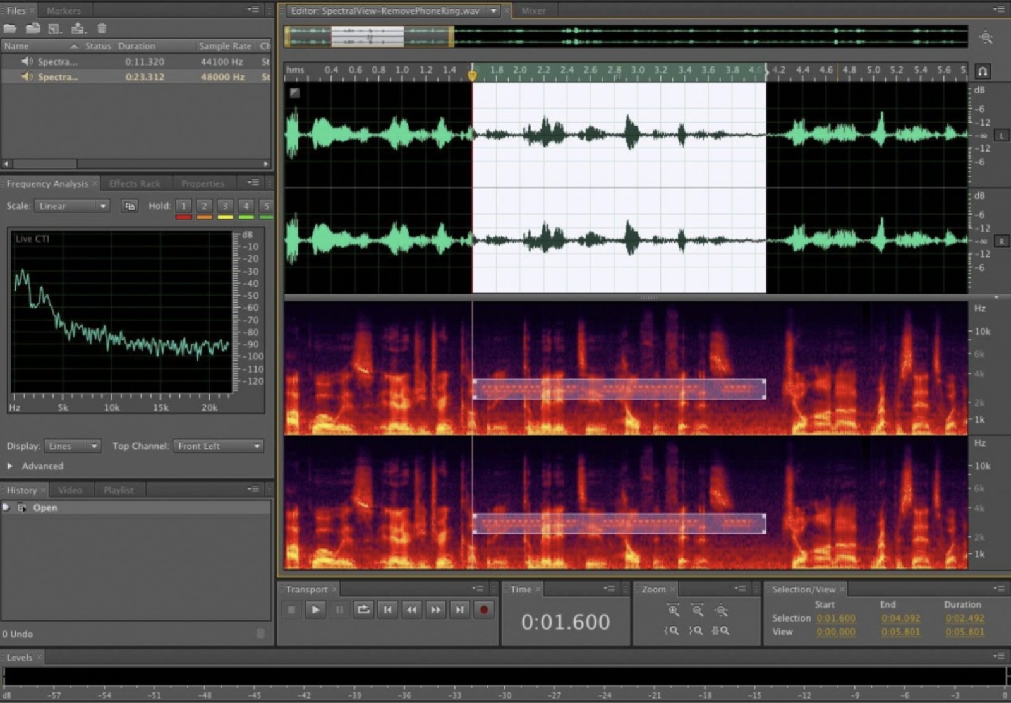Click Zoom Out (Amplitude) icon in Zoom panel
This screenshot has height=703, width=1011.
[x=698, y=610]
